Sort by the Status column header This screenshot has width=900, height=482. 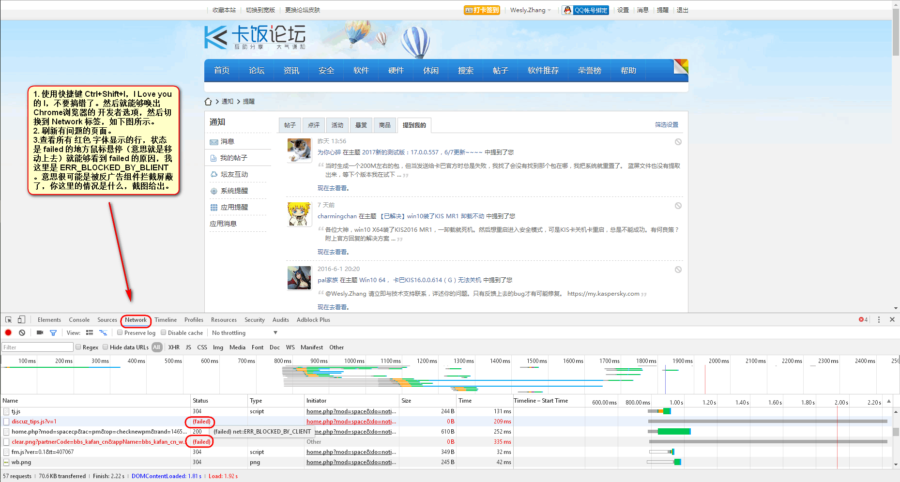pyautogui.click(x=219, y=401)
